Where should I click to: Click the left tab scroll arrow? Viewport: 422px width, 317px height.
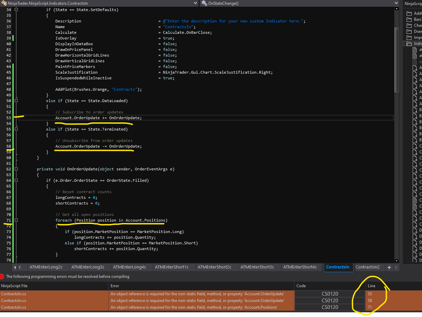(15, 267)
